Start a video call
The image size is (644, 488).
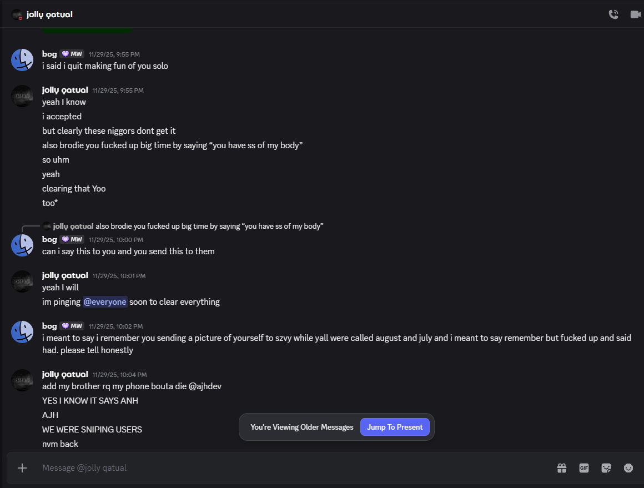pos(635,14)
